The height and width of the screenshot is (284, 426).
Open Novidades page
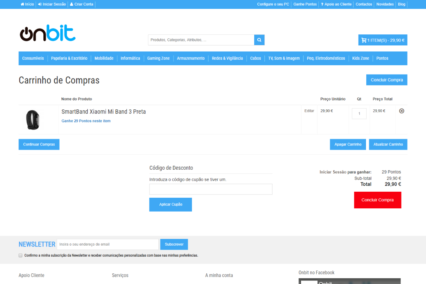click(x=385, y=4)
